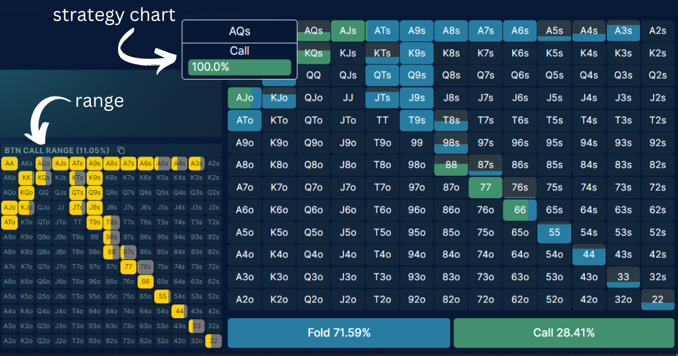
Task: Select the blue 55 cell in the large chart
Action: [554, 232]
